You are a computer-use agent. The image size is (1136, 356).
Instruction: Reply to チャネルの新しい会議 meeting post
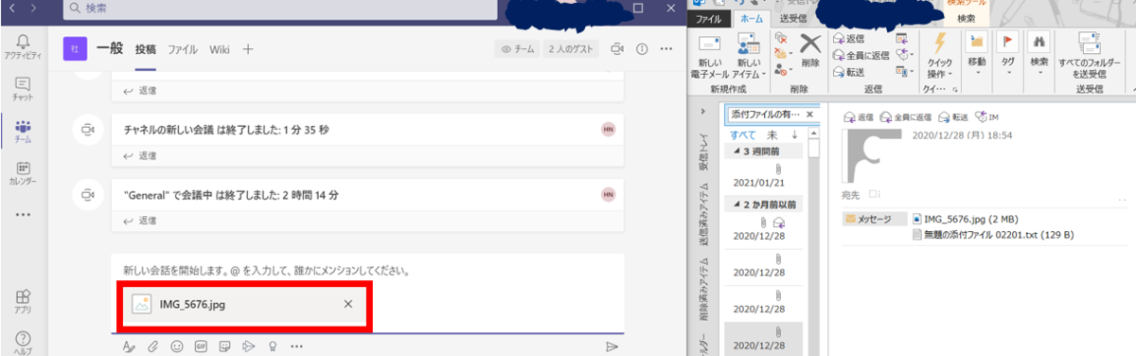(141, 155)
